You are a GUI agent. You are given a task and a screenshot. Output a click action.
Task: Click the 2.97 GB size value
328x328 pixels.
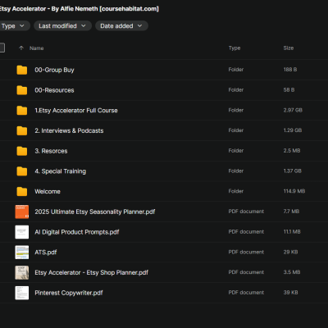coord(293,110)
